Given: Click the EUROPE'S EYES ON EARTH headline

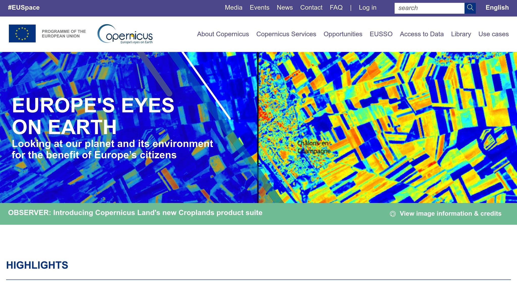Looking at the screenshot, I should tap(93, 116).
